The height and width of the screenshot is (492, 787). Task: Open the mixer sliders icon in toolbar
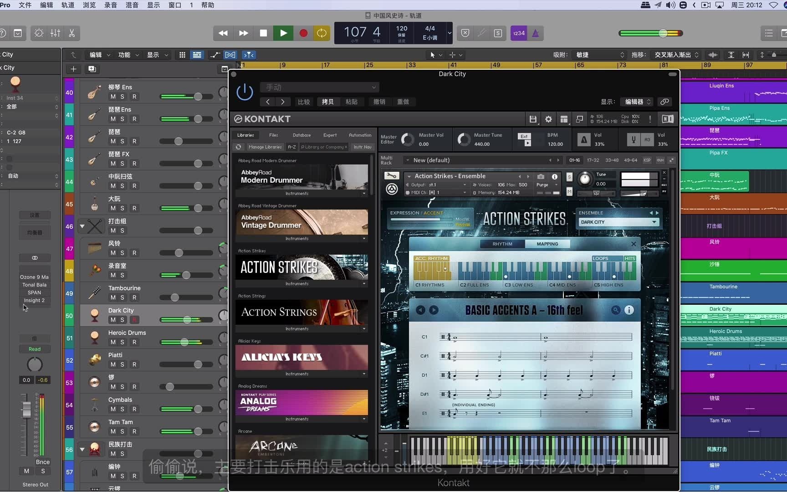point(55,33)
